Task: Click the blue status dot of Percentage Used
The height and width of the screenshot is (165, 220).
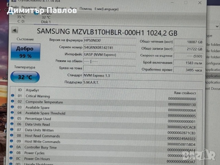Action: (x=12, y=118)
